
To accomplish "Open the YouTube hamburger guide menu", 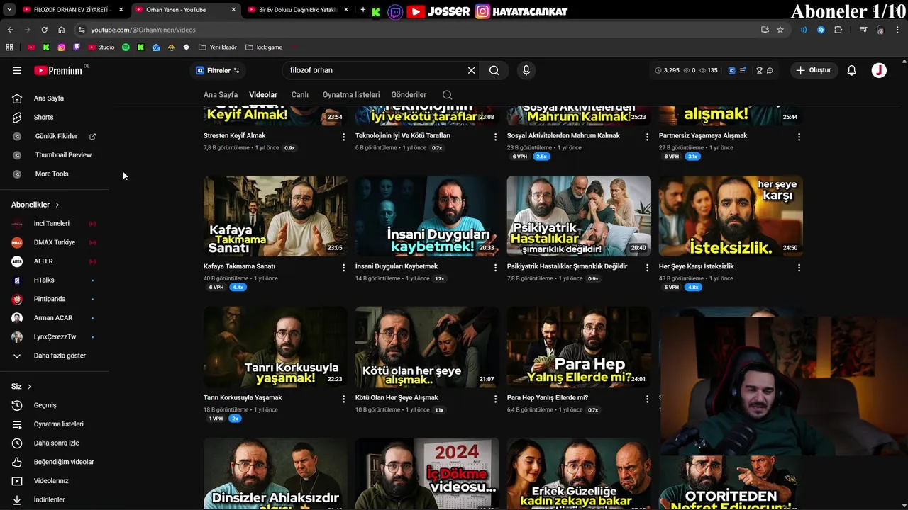I will pos(17,70).
